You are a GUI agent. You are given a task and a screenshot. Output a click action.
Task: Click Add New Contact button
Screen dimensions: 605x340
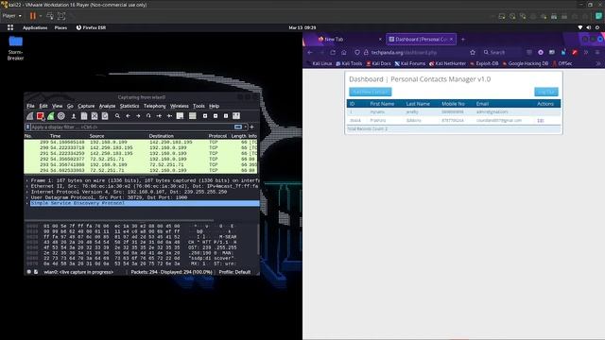tap(371, 93)
